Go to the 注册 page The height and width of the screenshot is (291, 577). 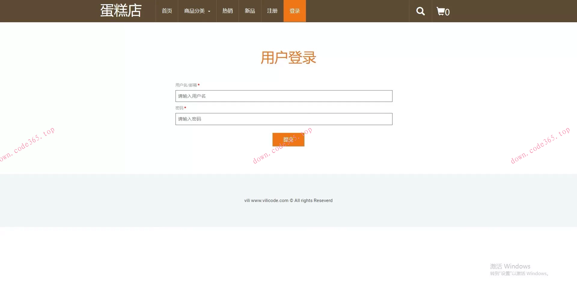point(272,11)
